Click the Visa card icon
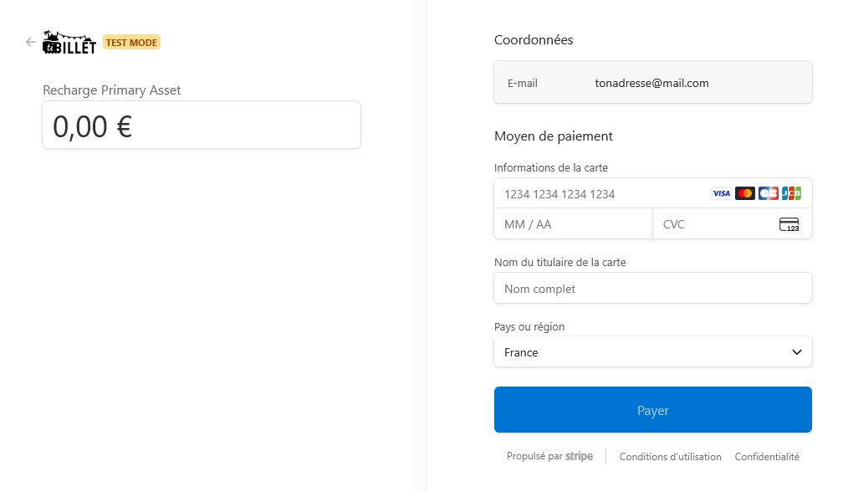 pos(721,193)
